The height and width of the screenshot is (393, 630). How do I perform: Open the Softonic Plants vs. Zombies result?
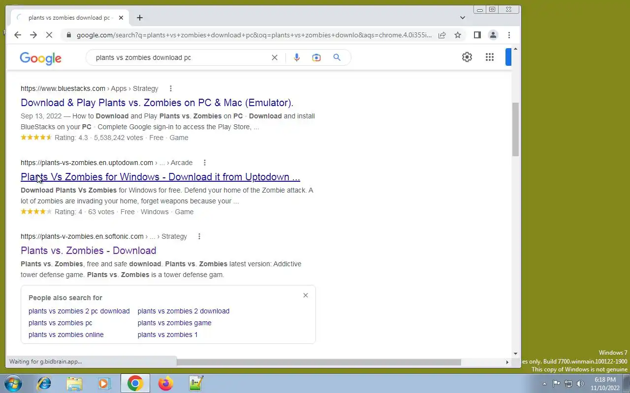89,251
